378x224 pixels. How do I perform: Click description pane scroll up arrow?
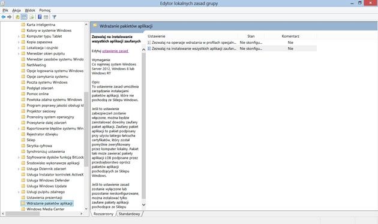point(143,50)
